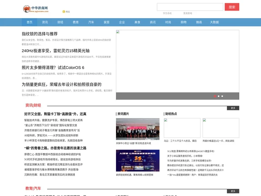Open article 好开又全面，熊猫卡丁除"高颜值"外
This screenshot has width=261, height=196.
click(x=55, y=114)
